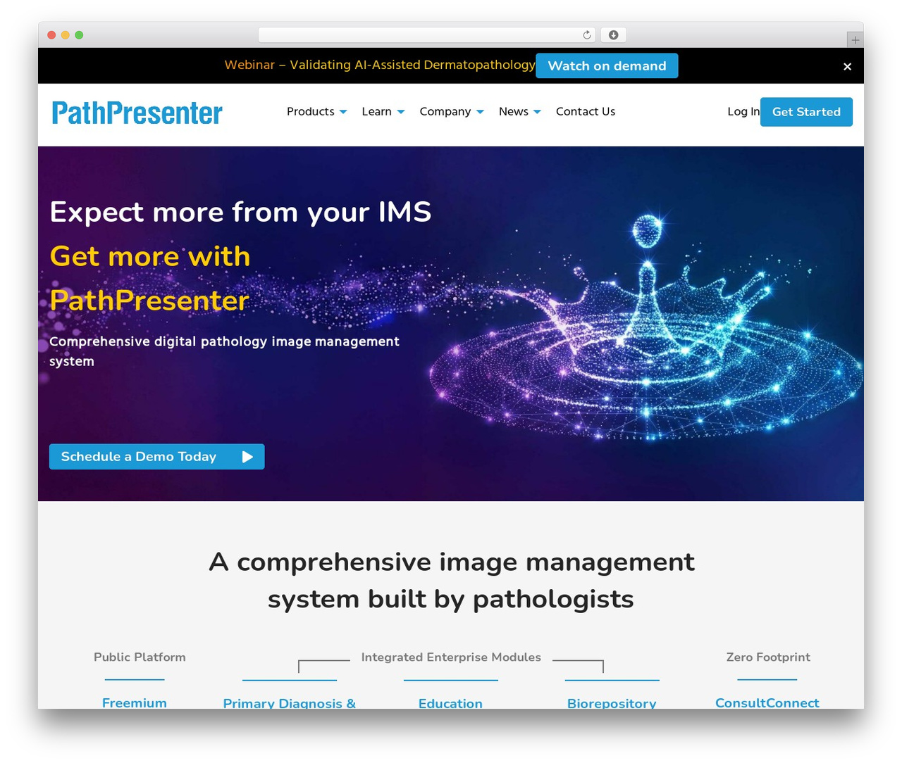Open a new browser tab with plus icon
The width and height of the screenshot is (902, 763).
coord(855,40)
